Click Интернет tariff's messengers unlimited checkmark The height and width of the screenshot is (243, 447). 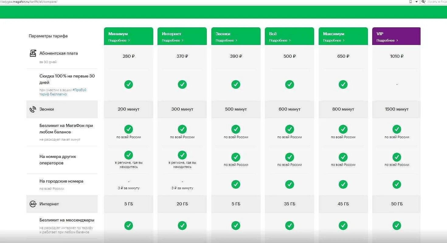[182, 225]
